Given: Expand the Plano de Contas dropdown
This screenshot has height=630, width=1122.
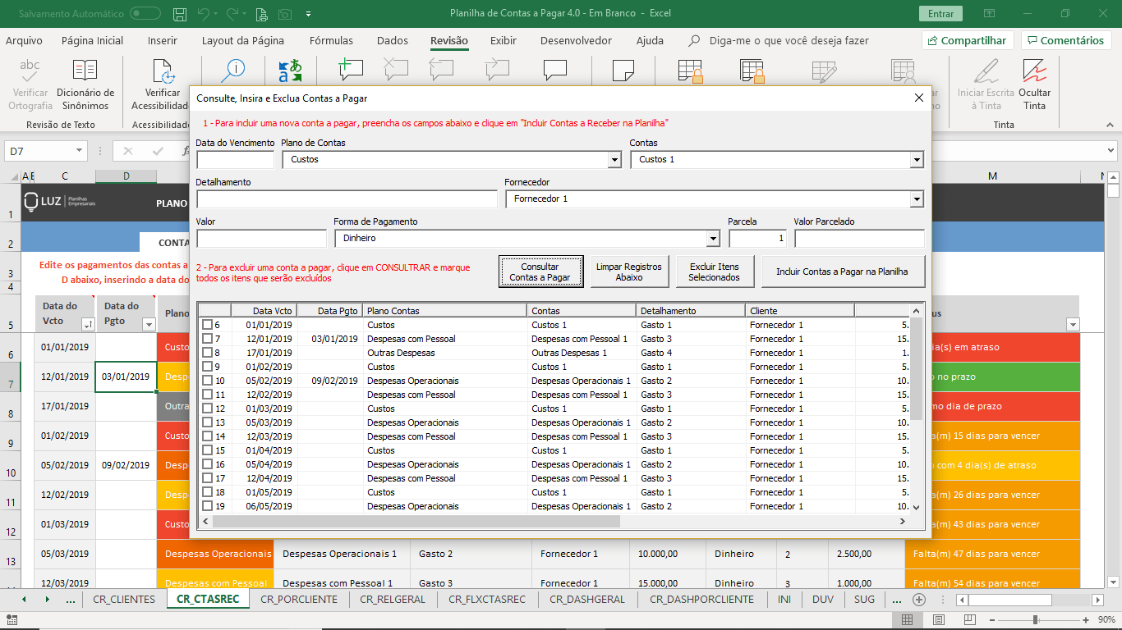Looking at the screenshot, I should pos(614,160).
